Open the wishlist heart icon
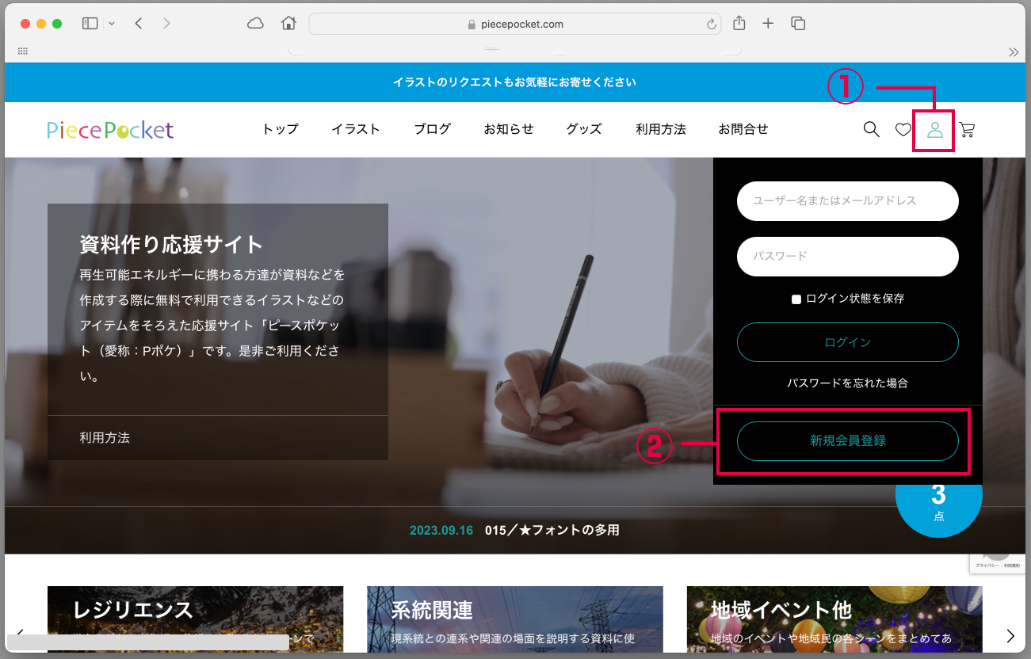1031x659 pixels. [903, 130]
